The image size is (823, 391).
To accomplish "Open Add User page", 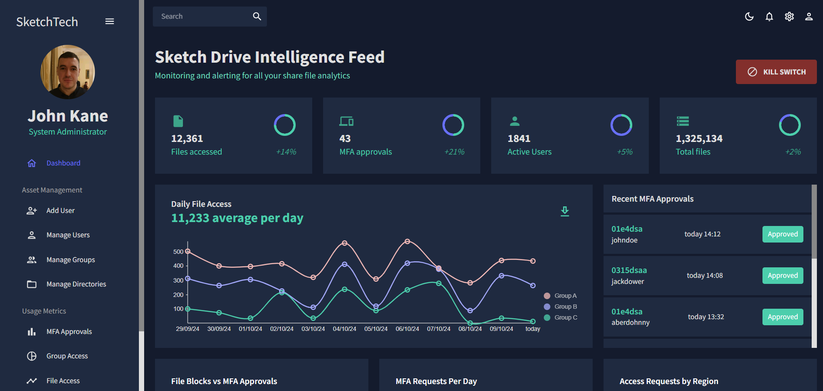I will point(61,211).
